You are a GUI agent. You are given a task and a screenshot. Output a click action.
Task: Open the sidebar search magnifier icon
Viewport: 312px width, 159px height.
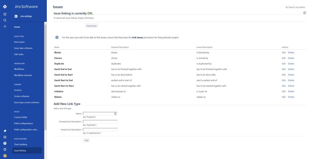(x=5, y=20)
